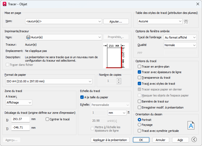Enable Tracer en arrière-plan checkbox
Viewport: 202px width, 146px height.
[140, 67]
